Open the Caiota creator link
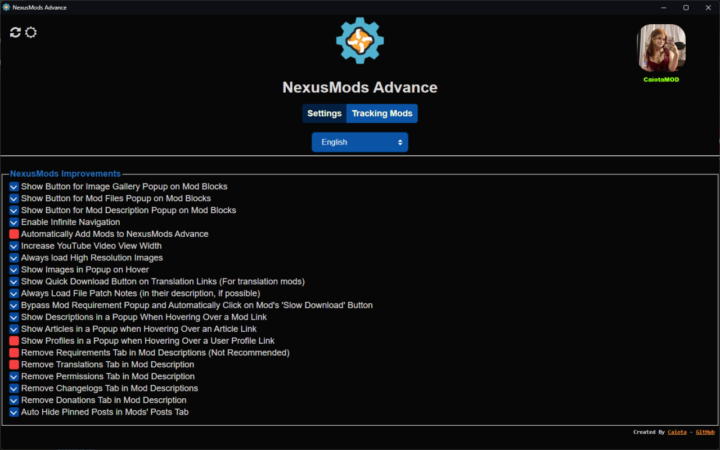 (677, 432)
